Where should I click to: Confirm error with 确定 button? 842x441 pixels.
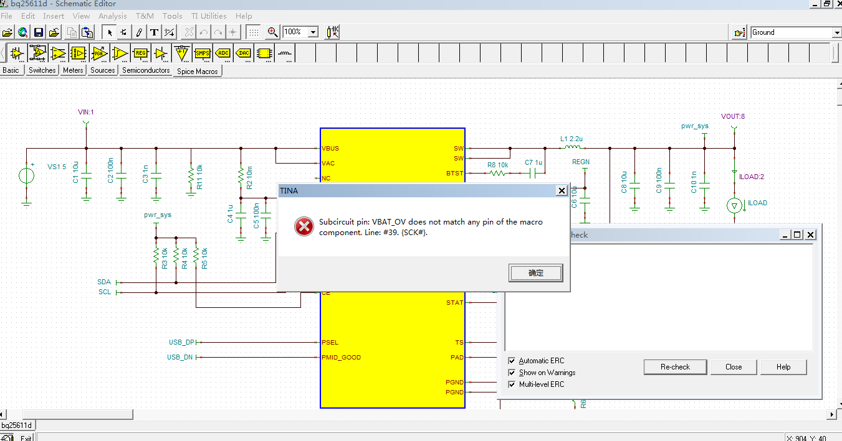[x=536, y=272]
